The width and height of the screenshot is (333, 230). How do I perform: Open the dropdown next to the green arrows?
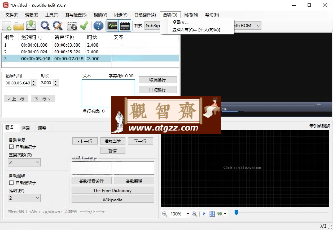point(225,214)
